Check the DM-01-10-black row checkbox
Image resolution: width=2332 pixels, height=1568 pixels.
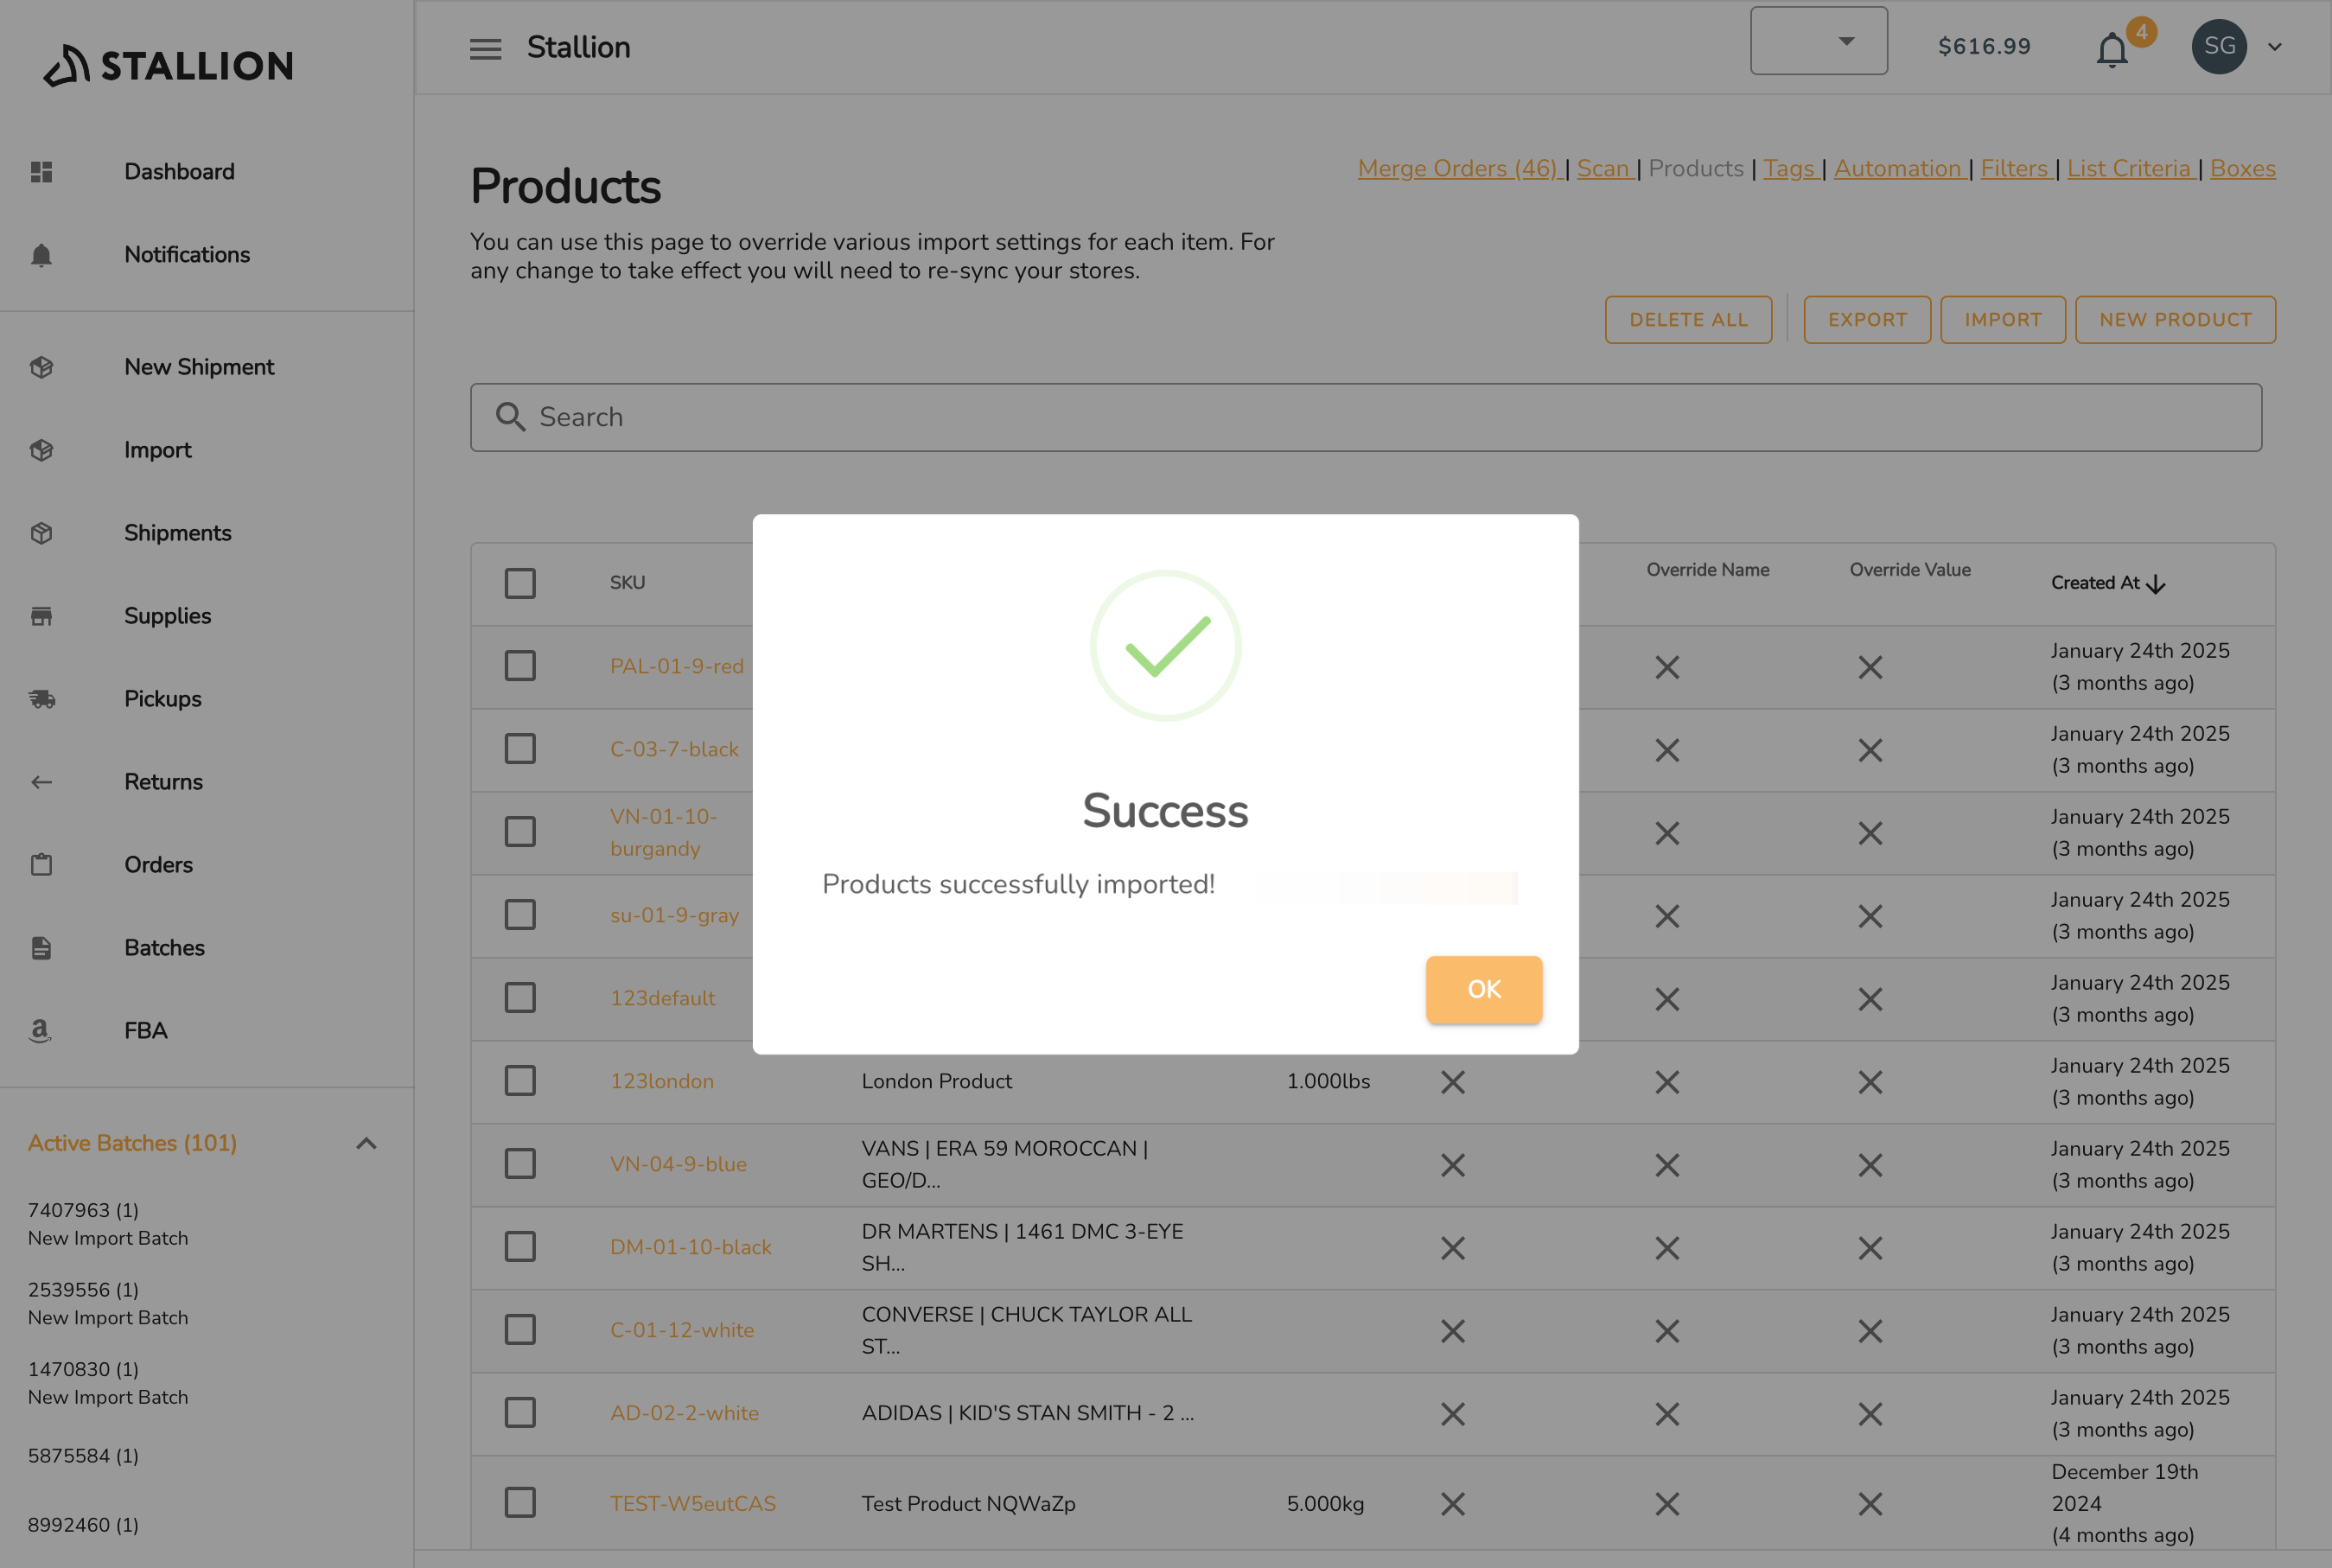(x=520, y=1247)
